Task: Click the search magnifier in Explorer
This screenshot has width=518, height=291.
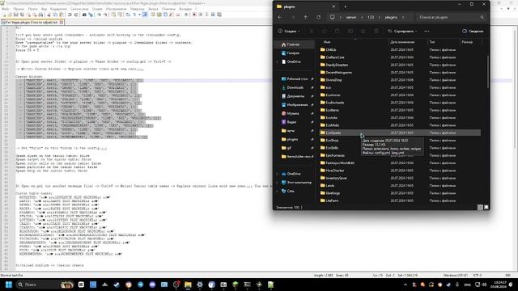Action: click(x=482, y=17)
